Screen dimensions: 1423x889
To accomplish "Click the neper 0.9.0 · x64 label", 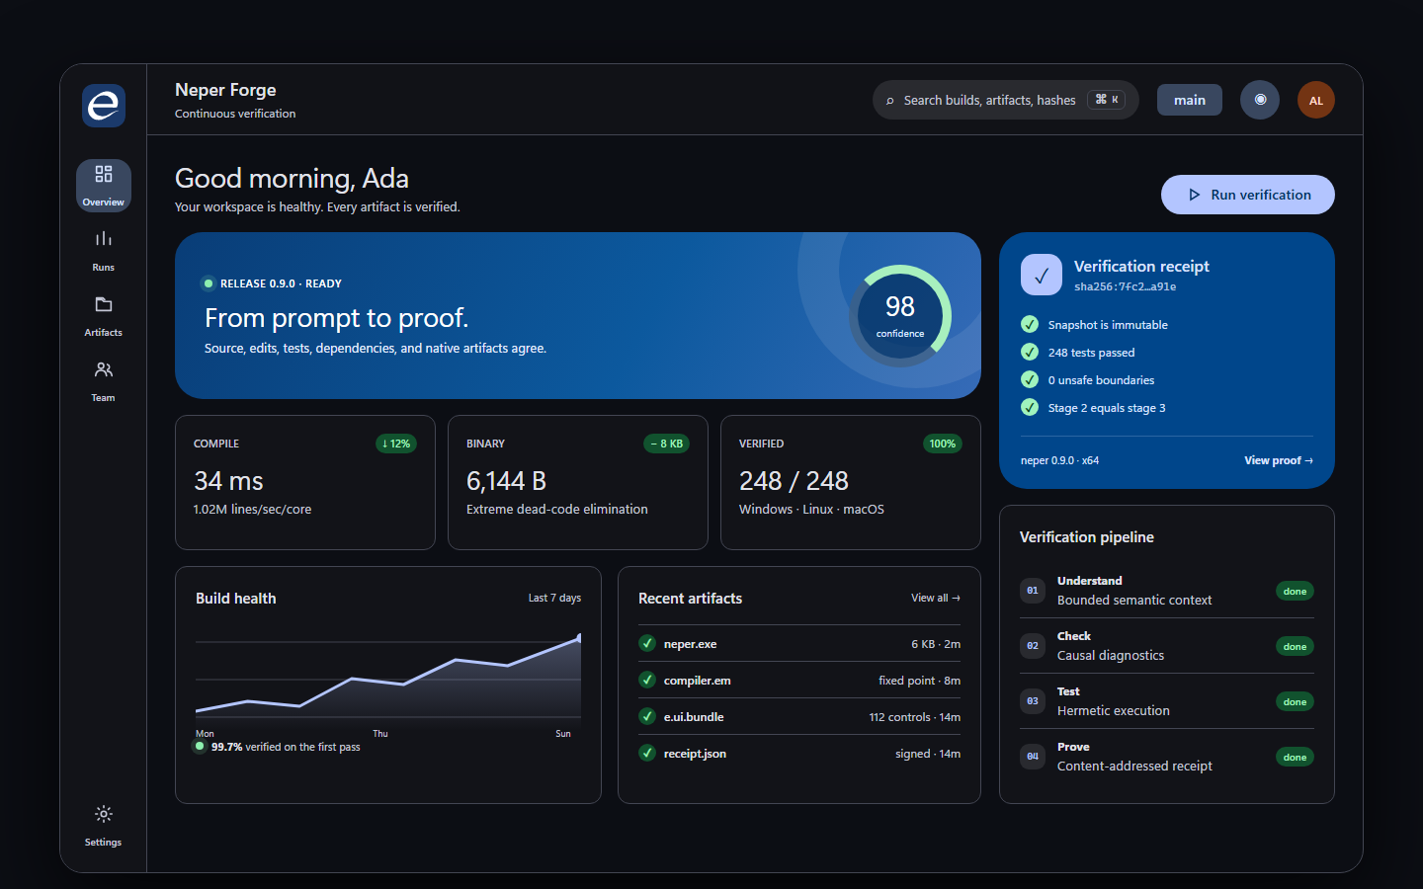I will pos(1059,460).
